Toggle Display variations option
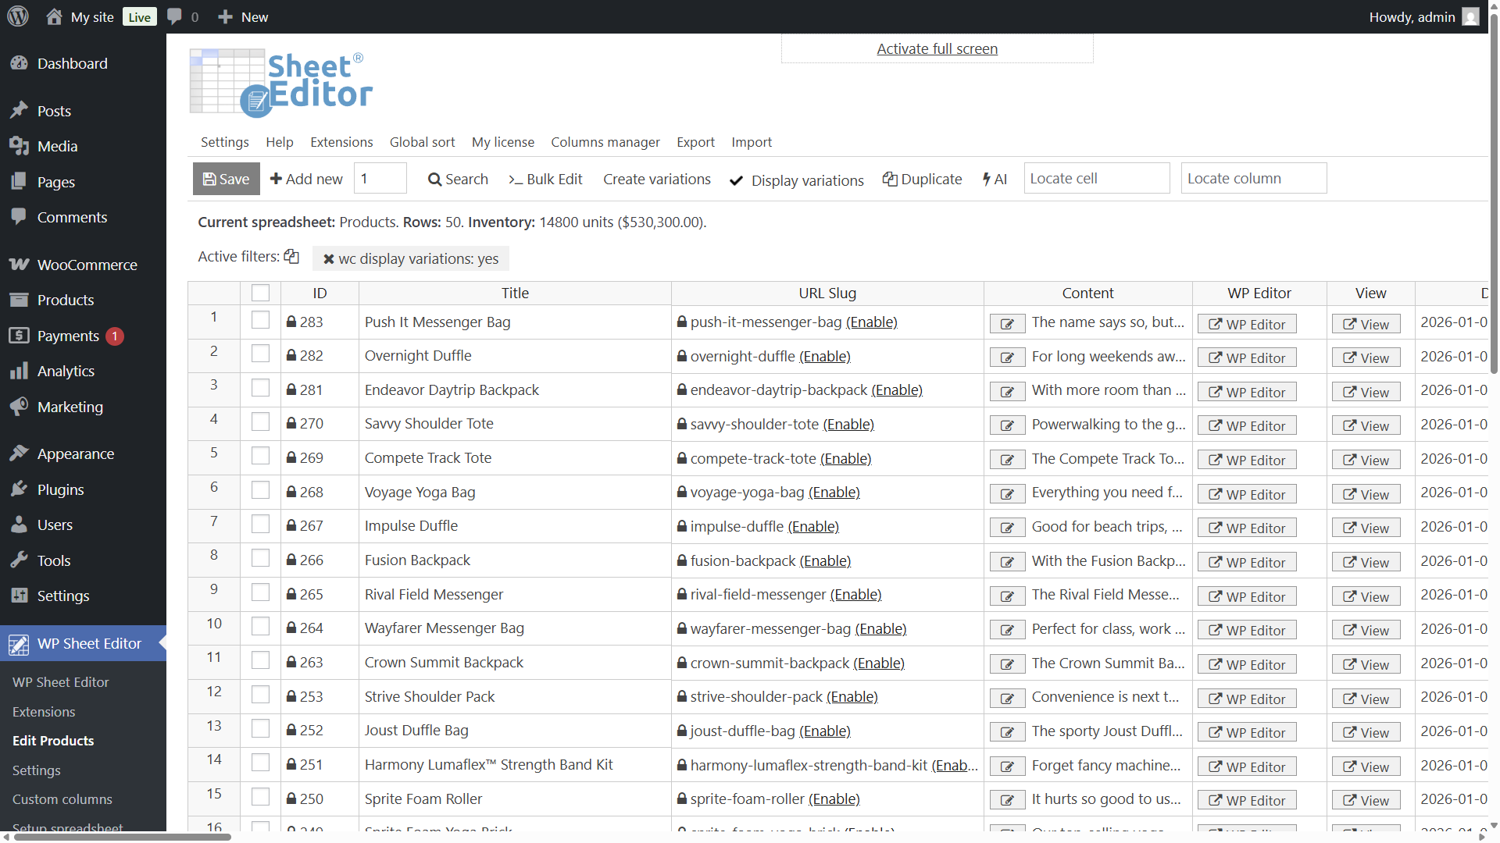The height and width of the screenshot is (843, 1500). [x=797, y=180]
